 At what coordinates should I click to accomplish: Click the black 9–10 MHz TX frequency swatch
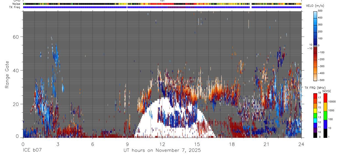pos(315,135)
